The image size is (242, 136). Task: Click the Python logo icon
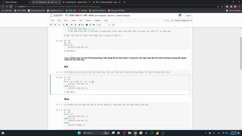coord(180,15)
